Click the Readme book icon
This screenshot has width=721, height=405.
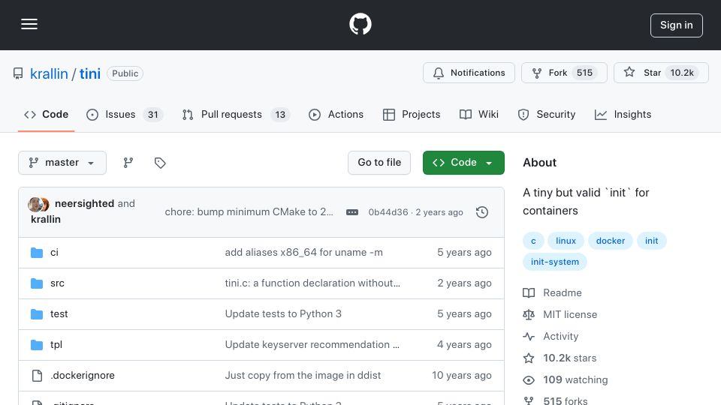[529, 293]
